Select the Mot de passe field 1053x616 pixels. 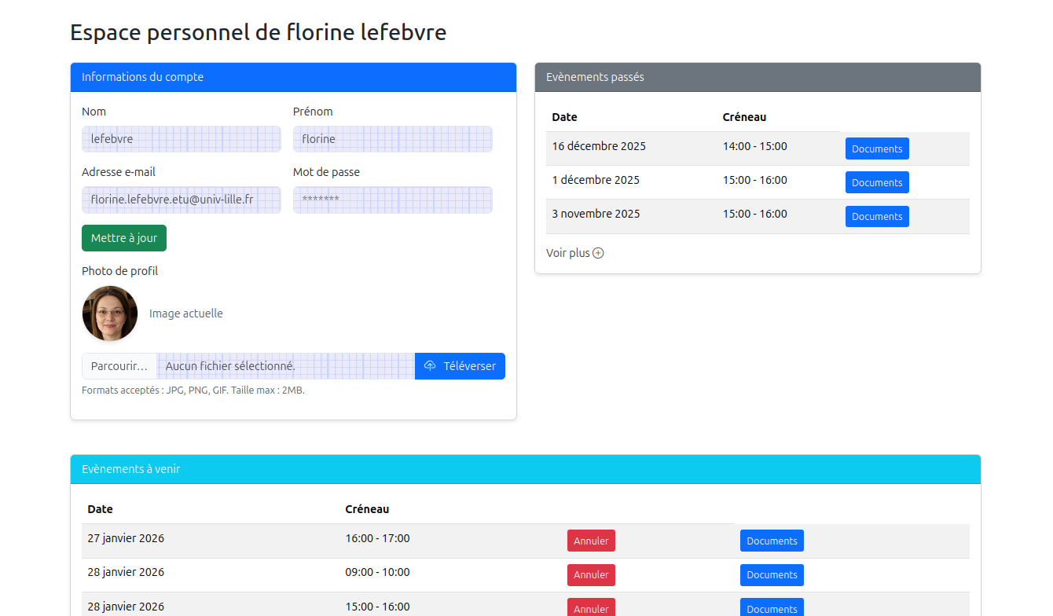[392, 200]
